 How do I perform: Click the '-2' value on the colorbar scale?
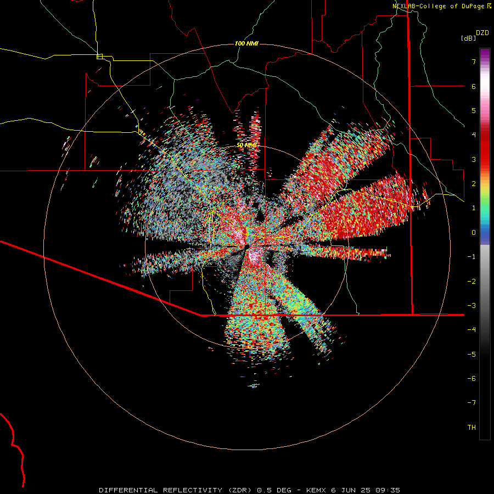pos(471,282)
